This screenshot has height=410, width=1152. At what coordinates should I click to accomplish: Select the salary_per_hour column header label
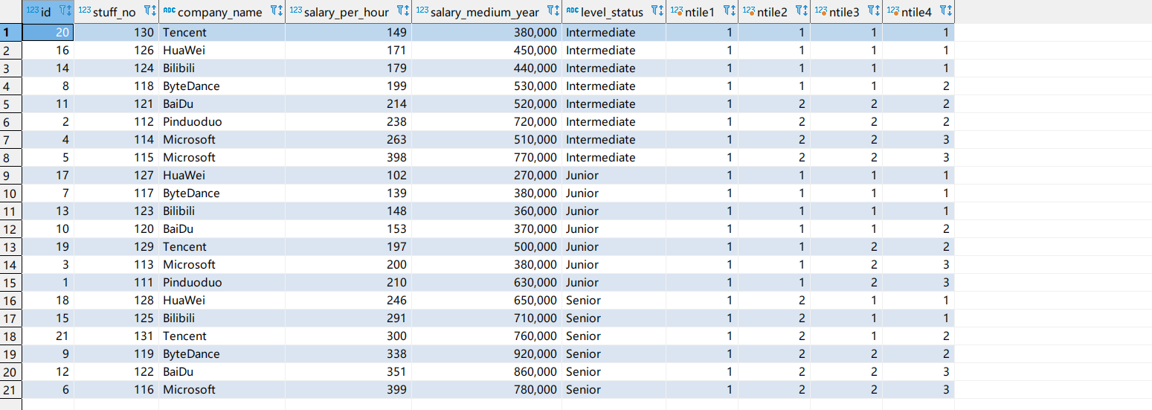[x=347, y=12]
